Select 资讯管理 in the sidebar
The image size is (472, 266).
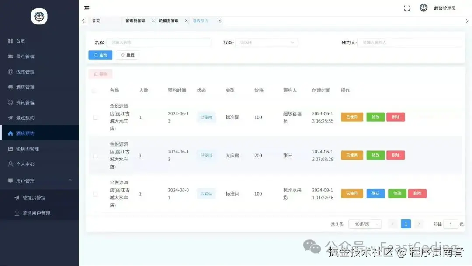coord(26,102)
